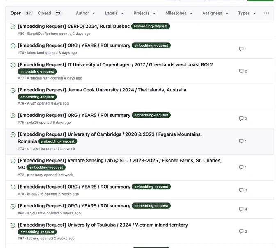Open comments on Greenlands west coast issue
The height and width of the screenshot is (248, 279).
pyautogui.click(x=243, y=71)
